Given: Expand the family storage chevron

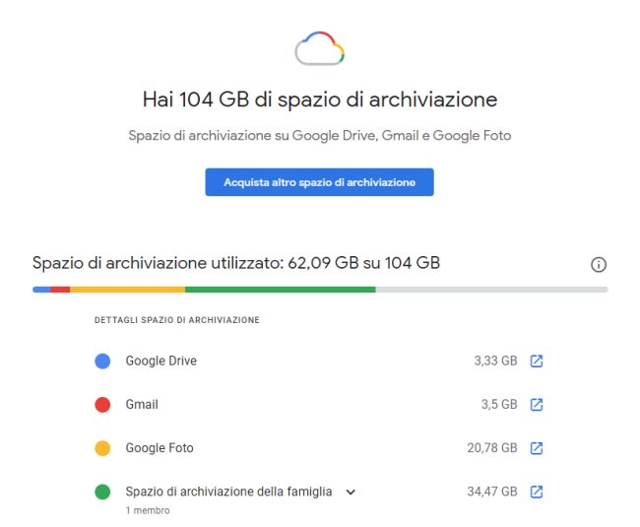Looking at the screenshot, I should (351, 492).
